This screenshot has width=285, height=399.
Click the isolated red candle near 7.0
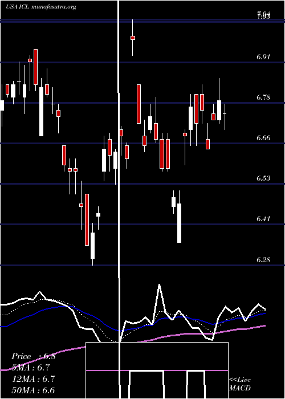[x=133, y=38]
